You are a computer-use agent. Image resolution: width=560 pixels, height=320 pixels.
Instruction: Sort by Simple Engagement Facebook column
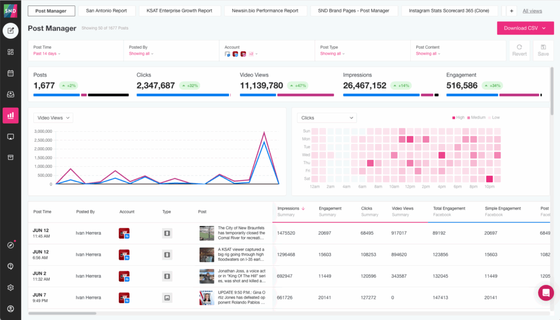503,212
